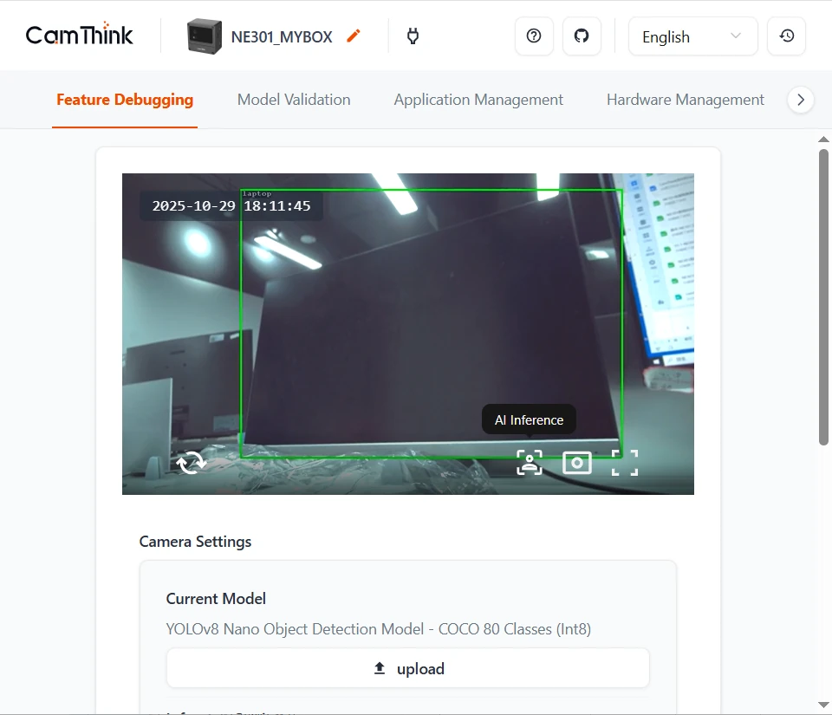The width and height of the screenshot is (832, 715).
Task: Click the scrollbar's down arrow
Action: 823,705
